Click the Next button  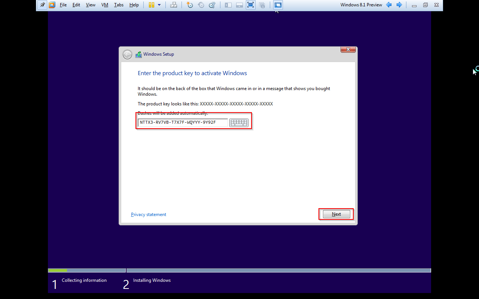[x=336, y=214]
